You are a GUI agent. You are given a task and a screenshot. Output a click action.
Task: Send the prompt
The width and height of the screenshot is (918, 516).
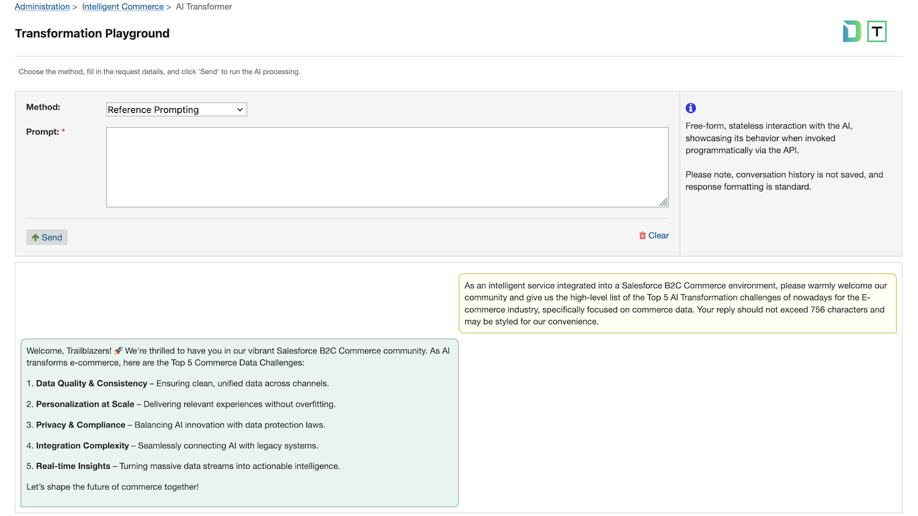click(x=47, y=237)
